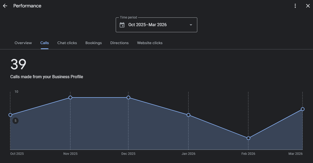Screen dimensions: 313x163
Task: Select the Mar 2026 data point
Action: click(x=302, y=109)
